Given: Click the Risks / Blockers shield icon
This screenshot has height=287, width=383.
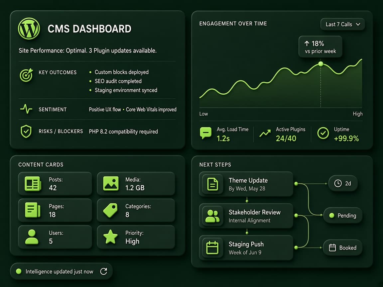Looking at the screenshot, I should pyautogui.click(x=26, y=132).
